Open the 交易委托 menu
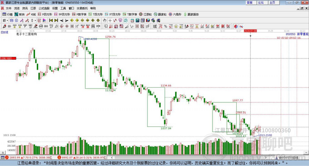Screen dimensions: 309x166 (82, 8)
